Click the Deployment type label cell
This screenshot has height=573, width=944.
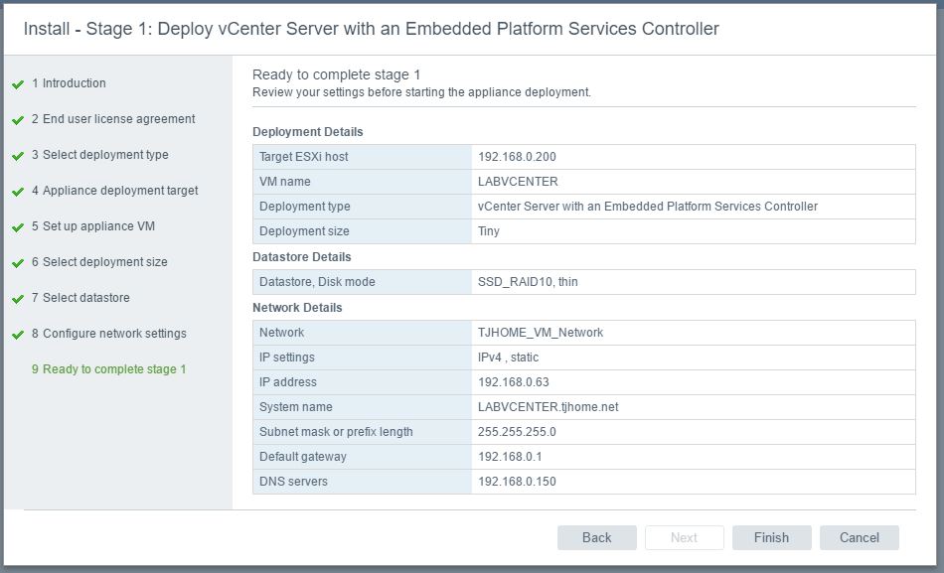[x=363, y=206]
